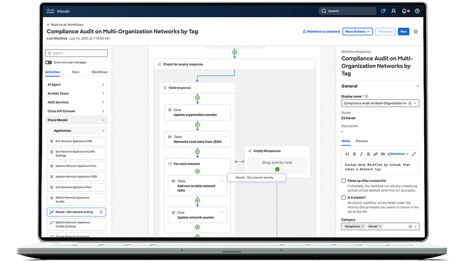Image resolution: width=465 pixels, height=261 pixels.
Task: Click info icon on Meraki Get network activity
Action: point(101,212)
